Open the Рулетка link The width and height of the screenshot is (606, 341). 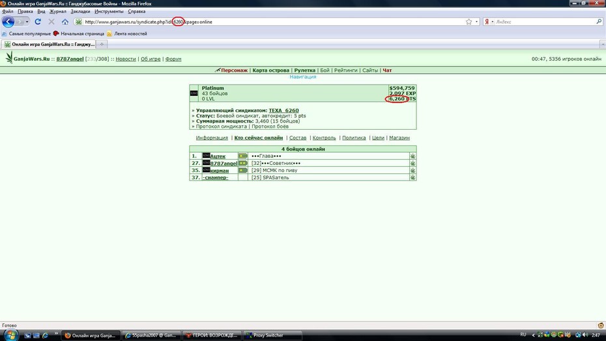(x=304, y=70)
